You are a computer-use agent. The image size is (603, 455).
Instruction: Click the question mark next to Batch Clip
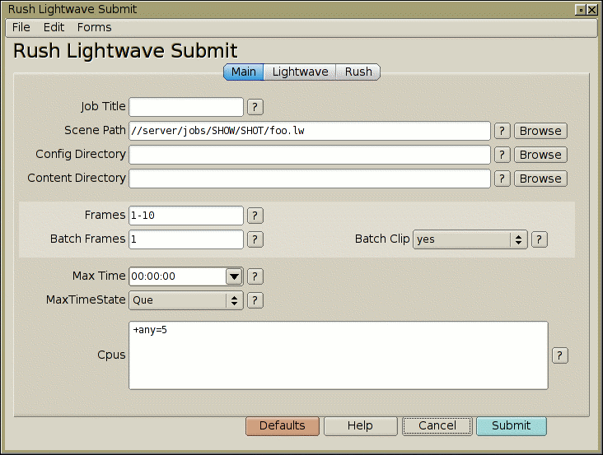(x=539, y=239)
